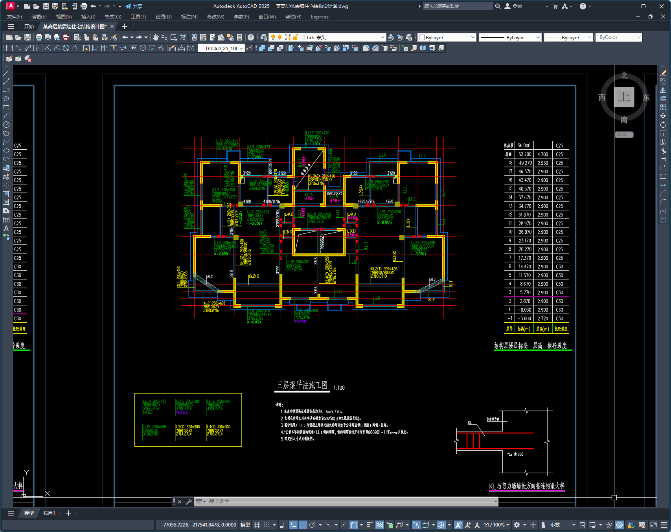This screenshot has width=671, height=532.
Task: Expand the workspace switching gear dropdown
Action: 524,525
